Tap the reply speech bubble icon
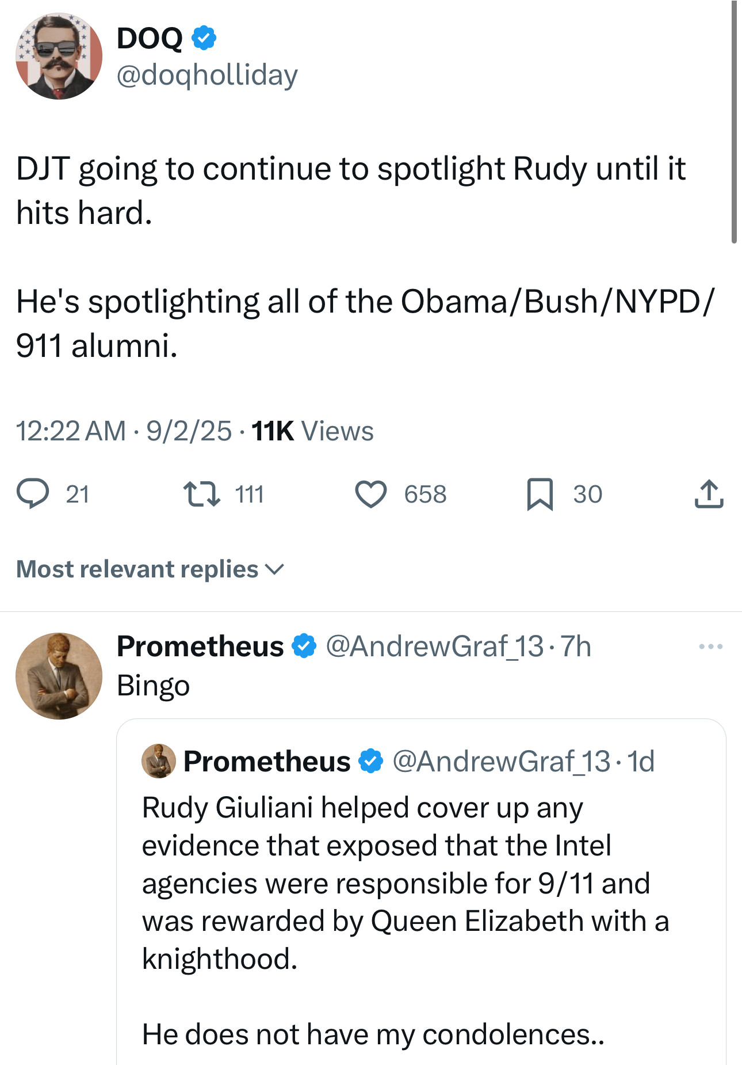 [x=33, y=495]
